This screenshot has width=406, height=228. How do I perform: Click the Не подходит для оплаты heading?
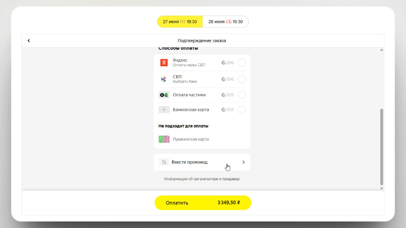(x=183, y=126)
